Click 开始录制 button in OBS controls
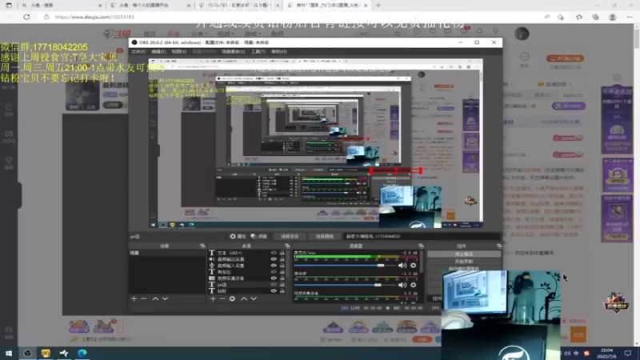 [x=464, y=262]
